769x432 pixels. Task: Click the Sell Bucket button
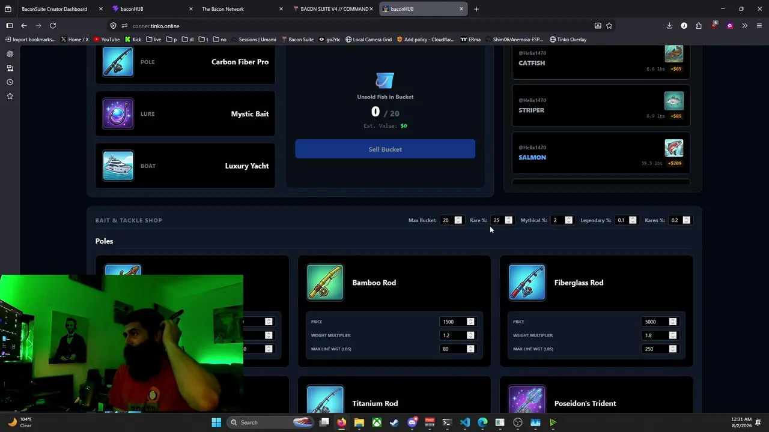385,149
